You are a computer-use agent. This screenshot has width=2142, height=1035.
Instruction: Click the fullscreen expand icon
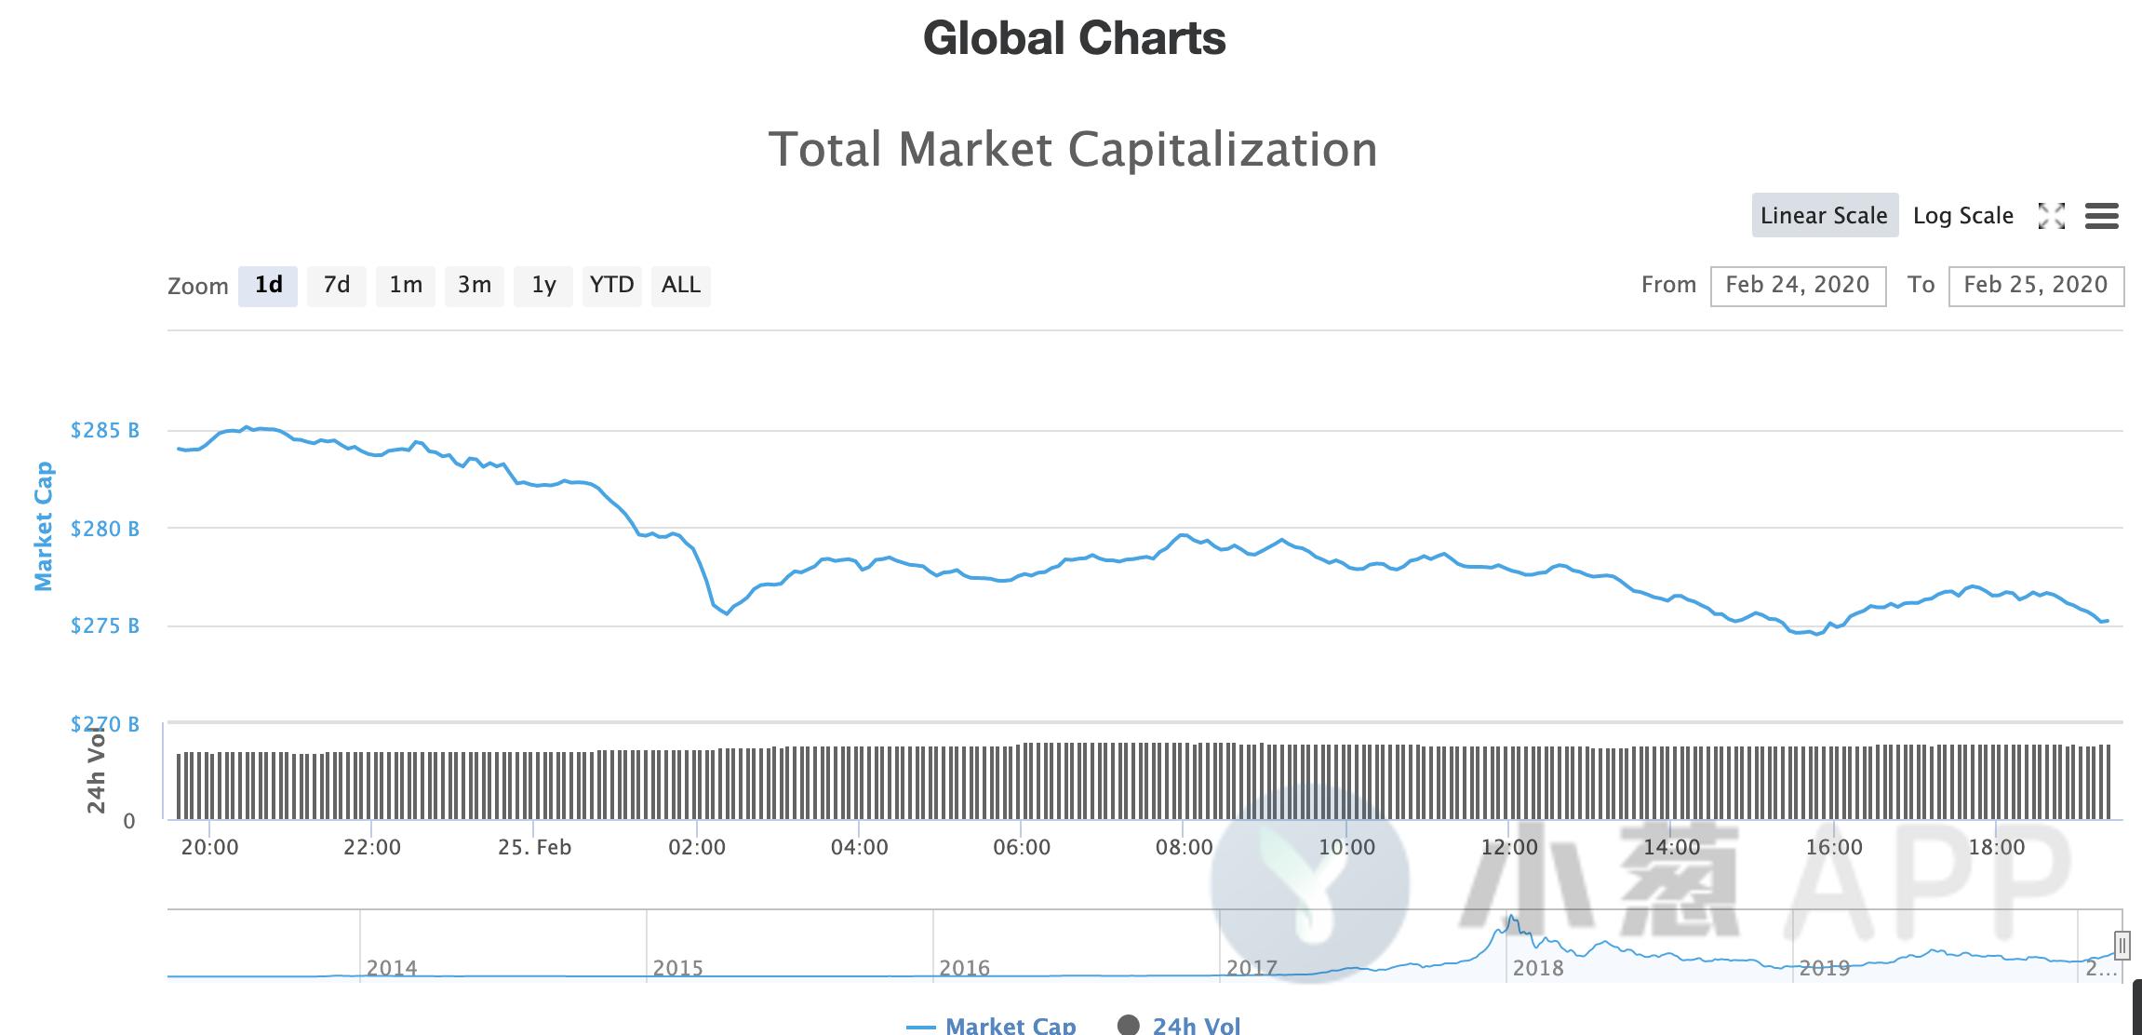pos(2051,216)
